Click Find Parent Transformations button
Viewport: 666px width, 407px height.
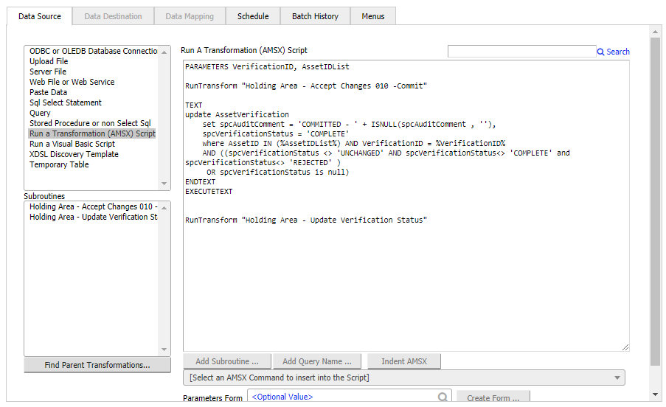[x=97, y=365]
